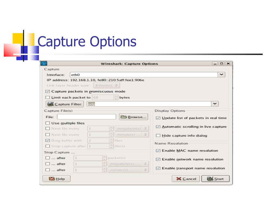Toggle Enable network name resolution

click(158, 159)
